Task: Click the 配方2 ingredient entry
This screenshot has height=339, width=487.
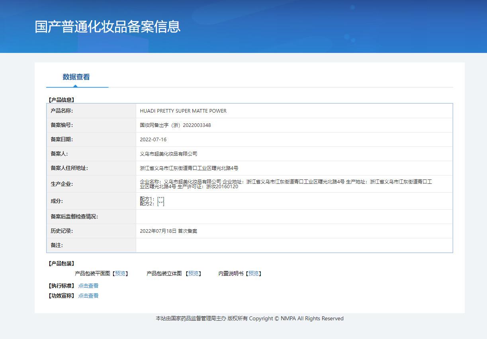Action: (152, 203)
